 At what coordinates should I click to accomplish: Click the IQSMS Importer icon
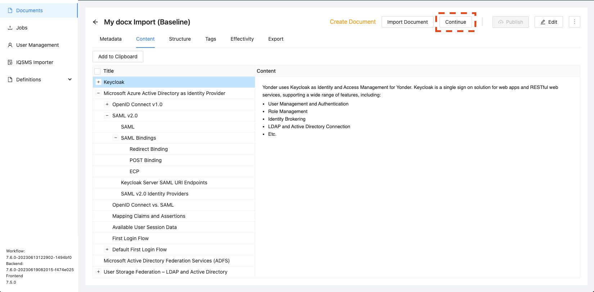point(10,62)
